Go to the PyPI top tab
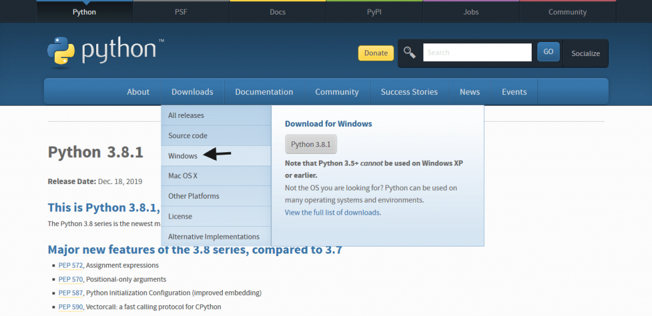652x316 pixels. [374, 11]
